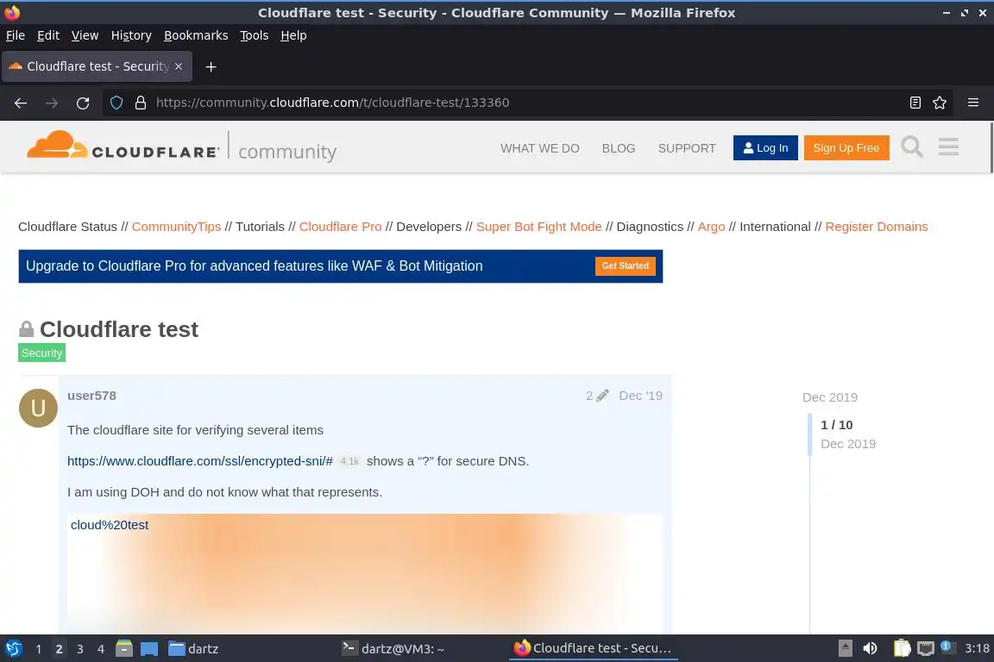Open the Register Domains link
This screenshot has width=994, height=662.
pos(876,227)
